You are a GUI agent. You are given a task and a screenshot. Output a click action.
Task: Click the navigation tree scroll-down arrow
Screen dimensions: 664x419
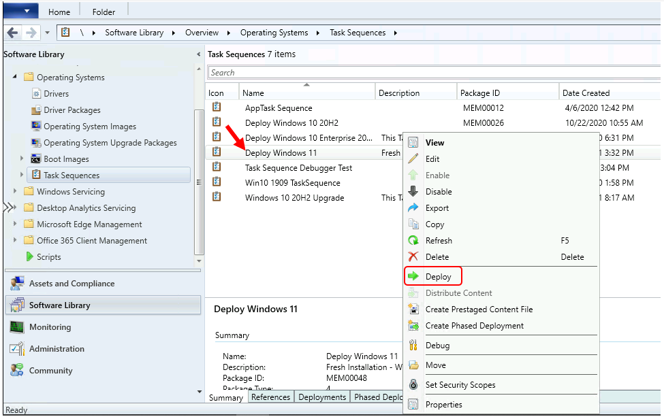tap(199, 261)
